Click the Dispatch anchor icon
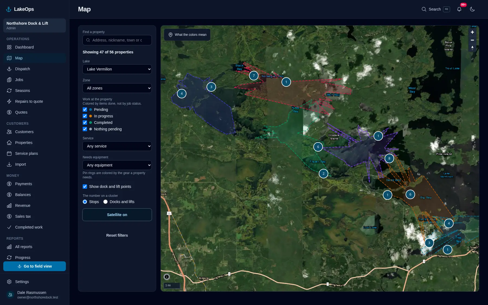 click(9, 69)
